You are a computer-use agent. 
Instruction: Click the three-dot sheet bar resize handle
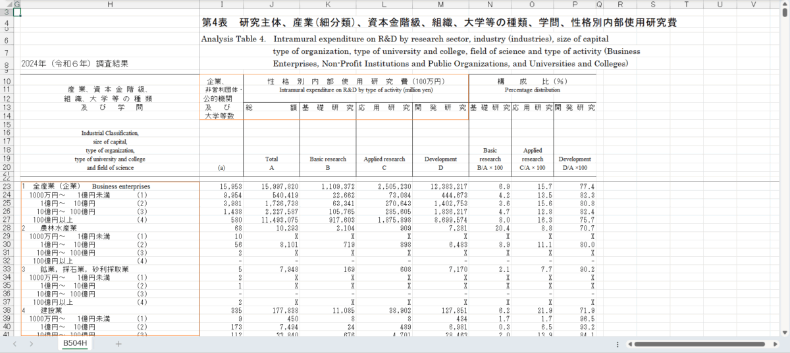coord(616,344)
